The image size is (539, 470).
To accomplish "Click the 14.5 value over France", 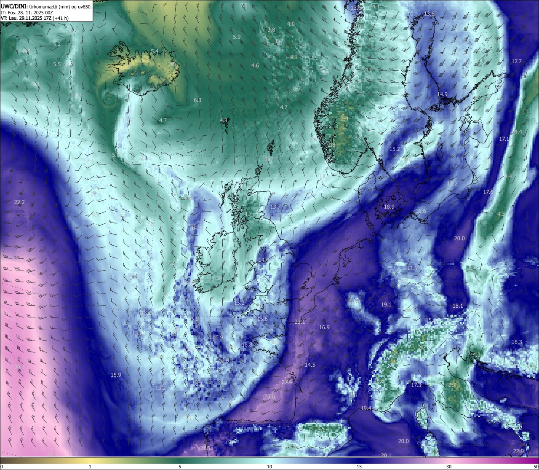I will pos(310,365).
